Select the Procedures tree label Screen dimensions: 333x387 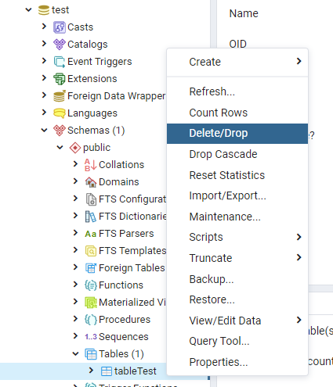pyautogui.click(x=125, y=320)
